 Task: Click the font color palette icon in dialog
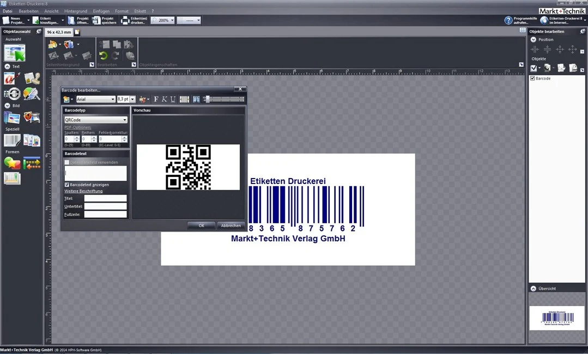click(x=142, y=99)
